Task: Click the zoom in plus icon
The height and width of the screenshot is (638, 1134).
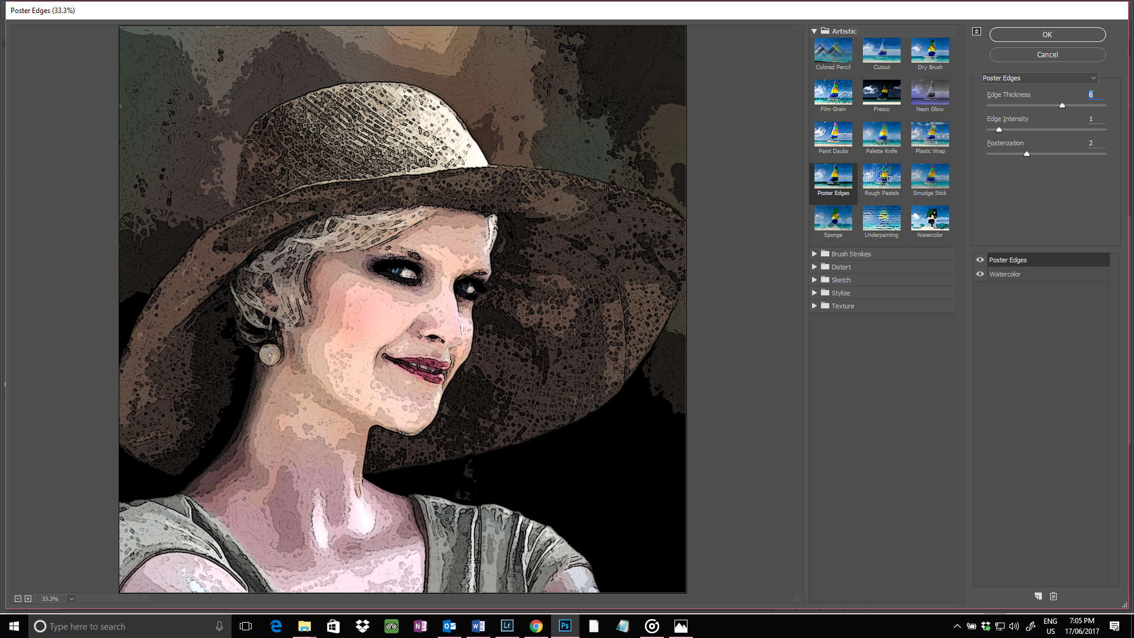Action: (x=28, y=598)
